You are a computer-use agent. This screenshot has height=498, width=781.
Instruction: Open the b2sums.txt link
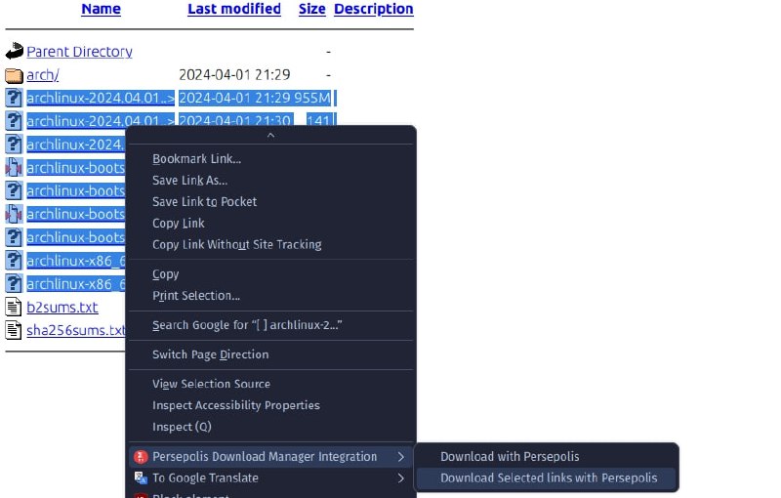(x=62, y=308)
